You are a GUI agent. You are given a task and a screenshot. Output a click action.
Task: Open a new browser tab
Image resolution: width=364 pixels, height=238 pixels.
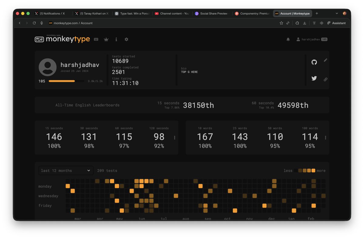317,14
